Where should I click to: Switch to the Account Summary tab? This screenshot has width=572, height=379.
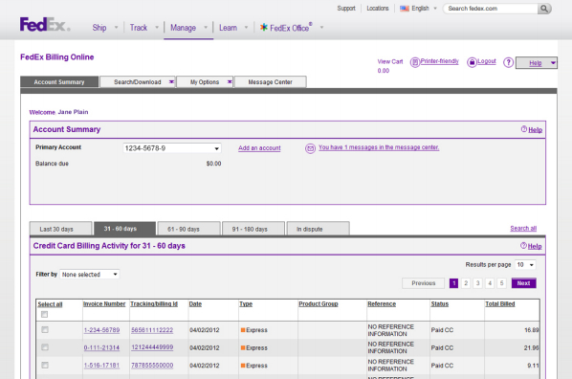point(59,81)
